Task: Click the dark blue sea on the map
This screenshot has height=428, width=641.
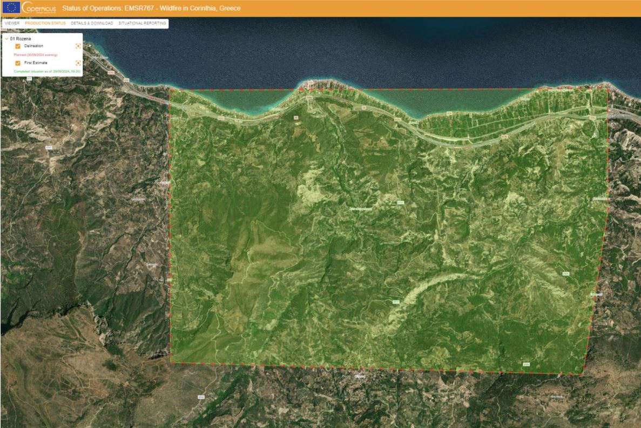Action: tap(378, 49)
